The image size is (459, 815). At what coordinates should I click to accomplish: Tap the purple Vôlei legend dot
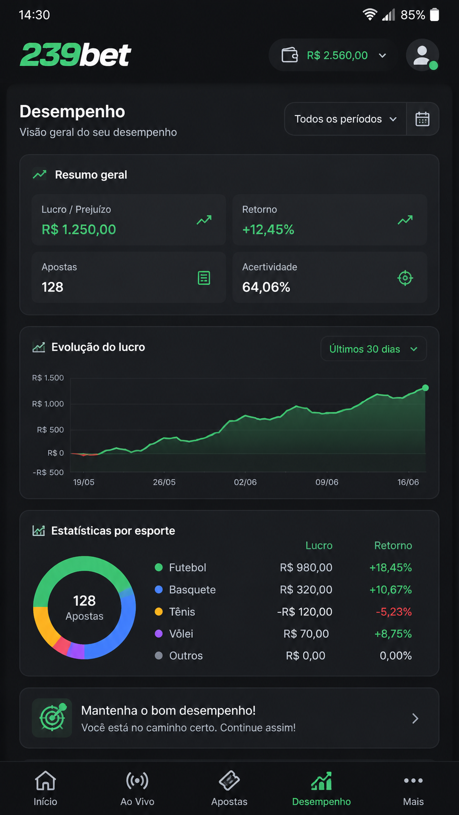159,634
